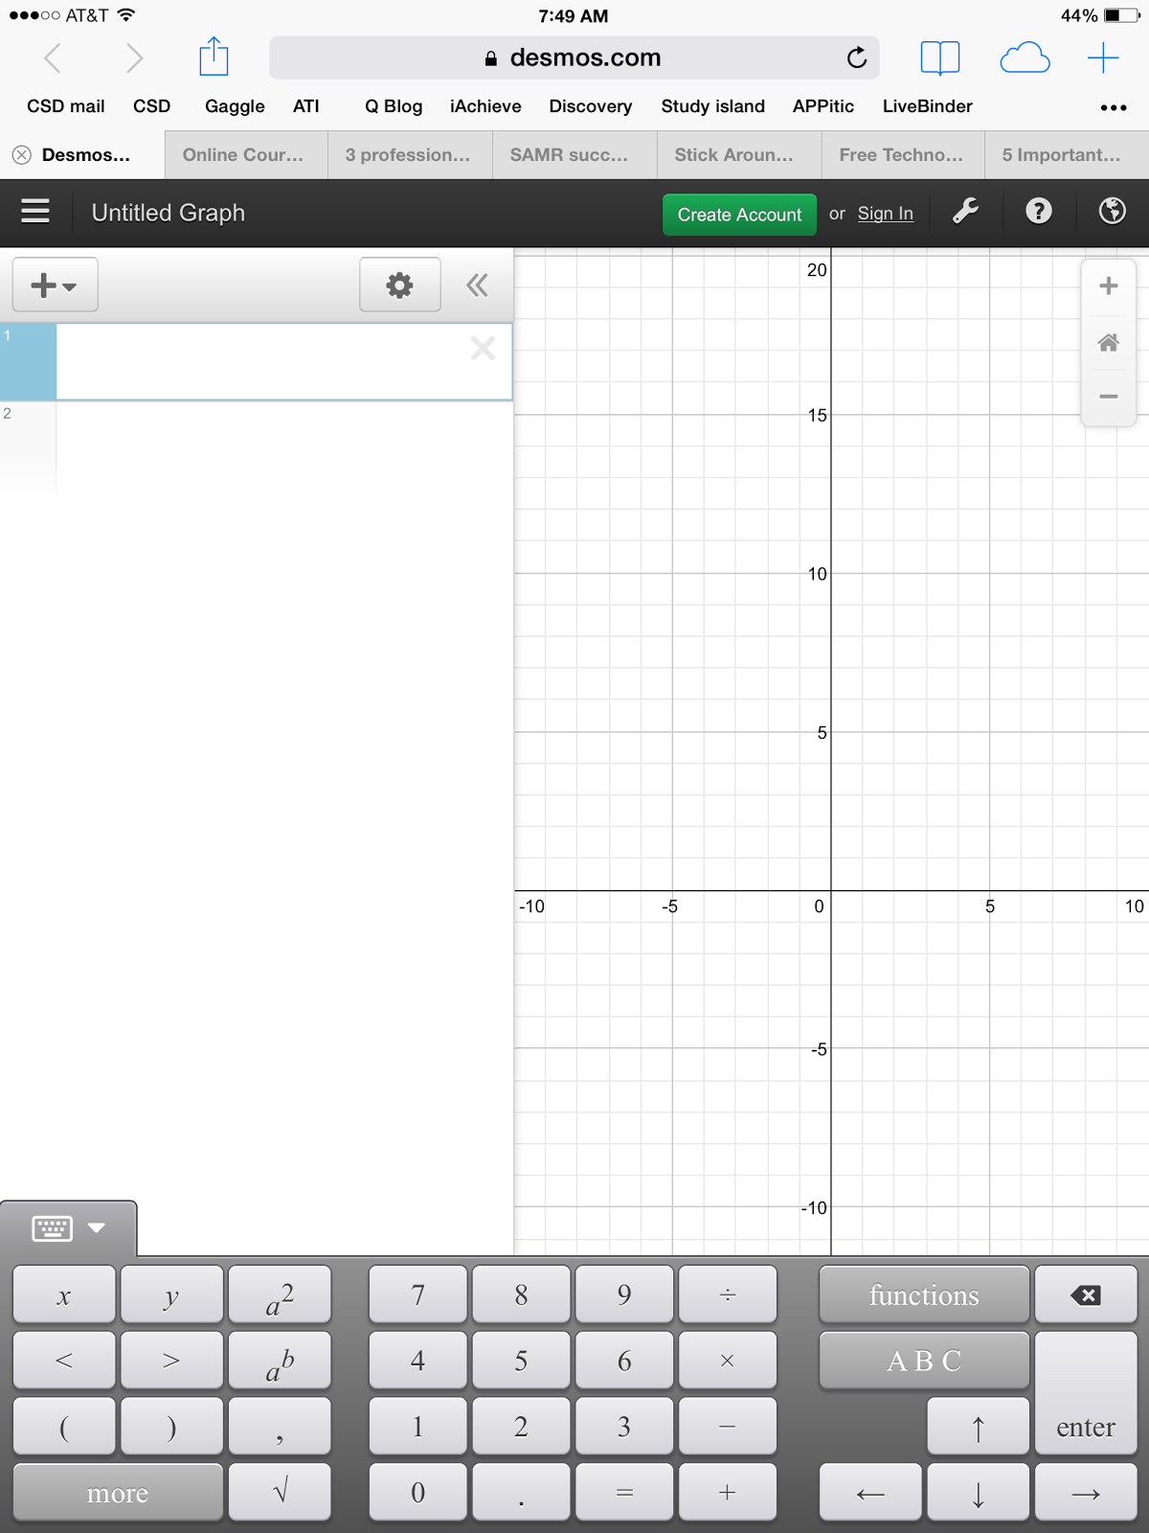Screen dimensions: 1149x1533
Task: Open graph settings wrench icon
Action: pos(965,211)
